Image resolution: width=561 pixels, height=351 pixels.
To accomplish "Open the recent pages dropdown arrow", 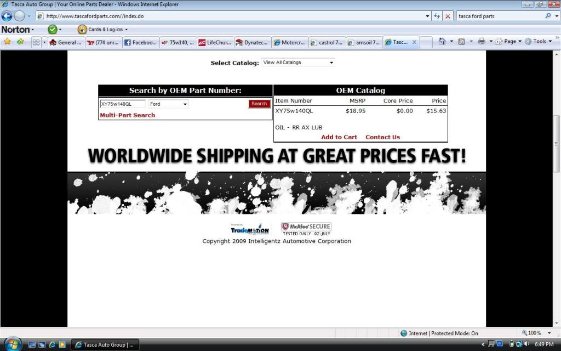I will tap(29, 16).
